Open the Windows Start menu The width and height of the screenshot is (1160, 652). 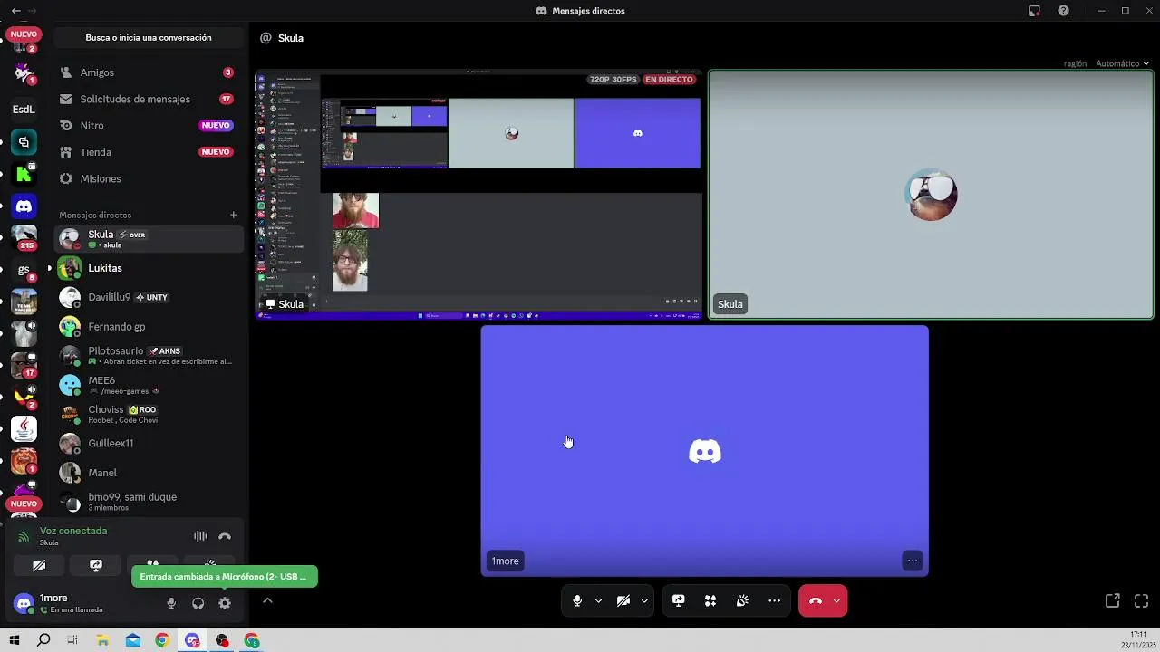(14, 640)
